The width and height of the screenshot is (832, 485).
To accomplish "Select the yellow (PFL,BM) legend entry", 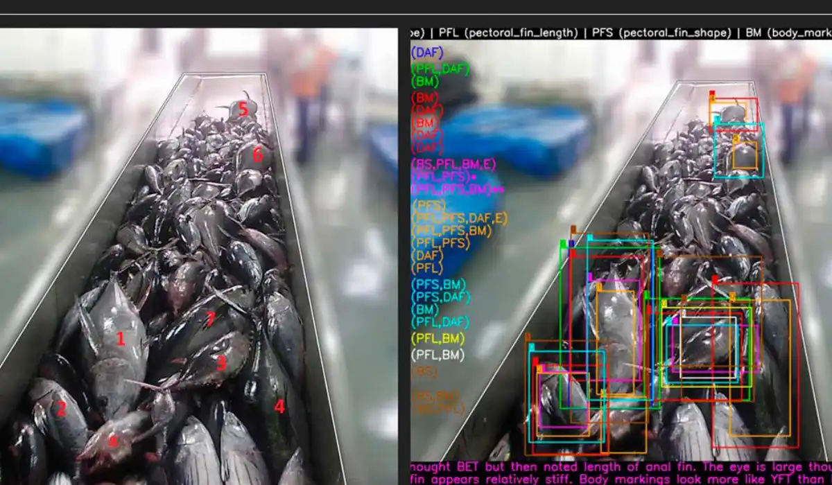I will point(437,339).
